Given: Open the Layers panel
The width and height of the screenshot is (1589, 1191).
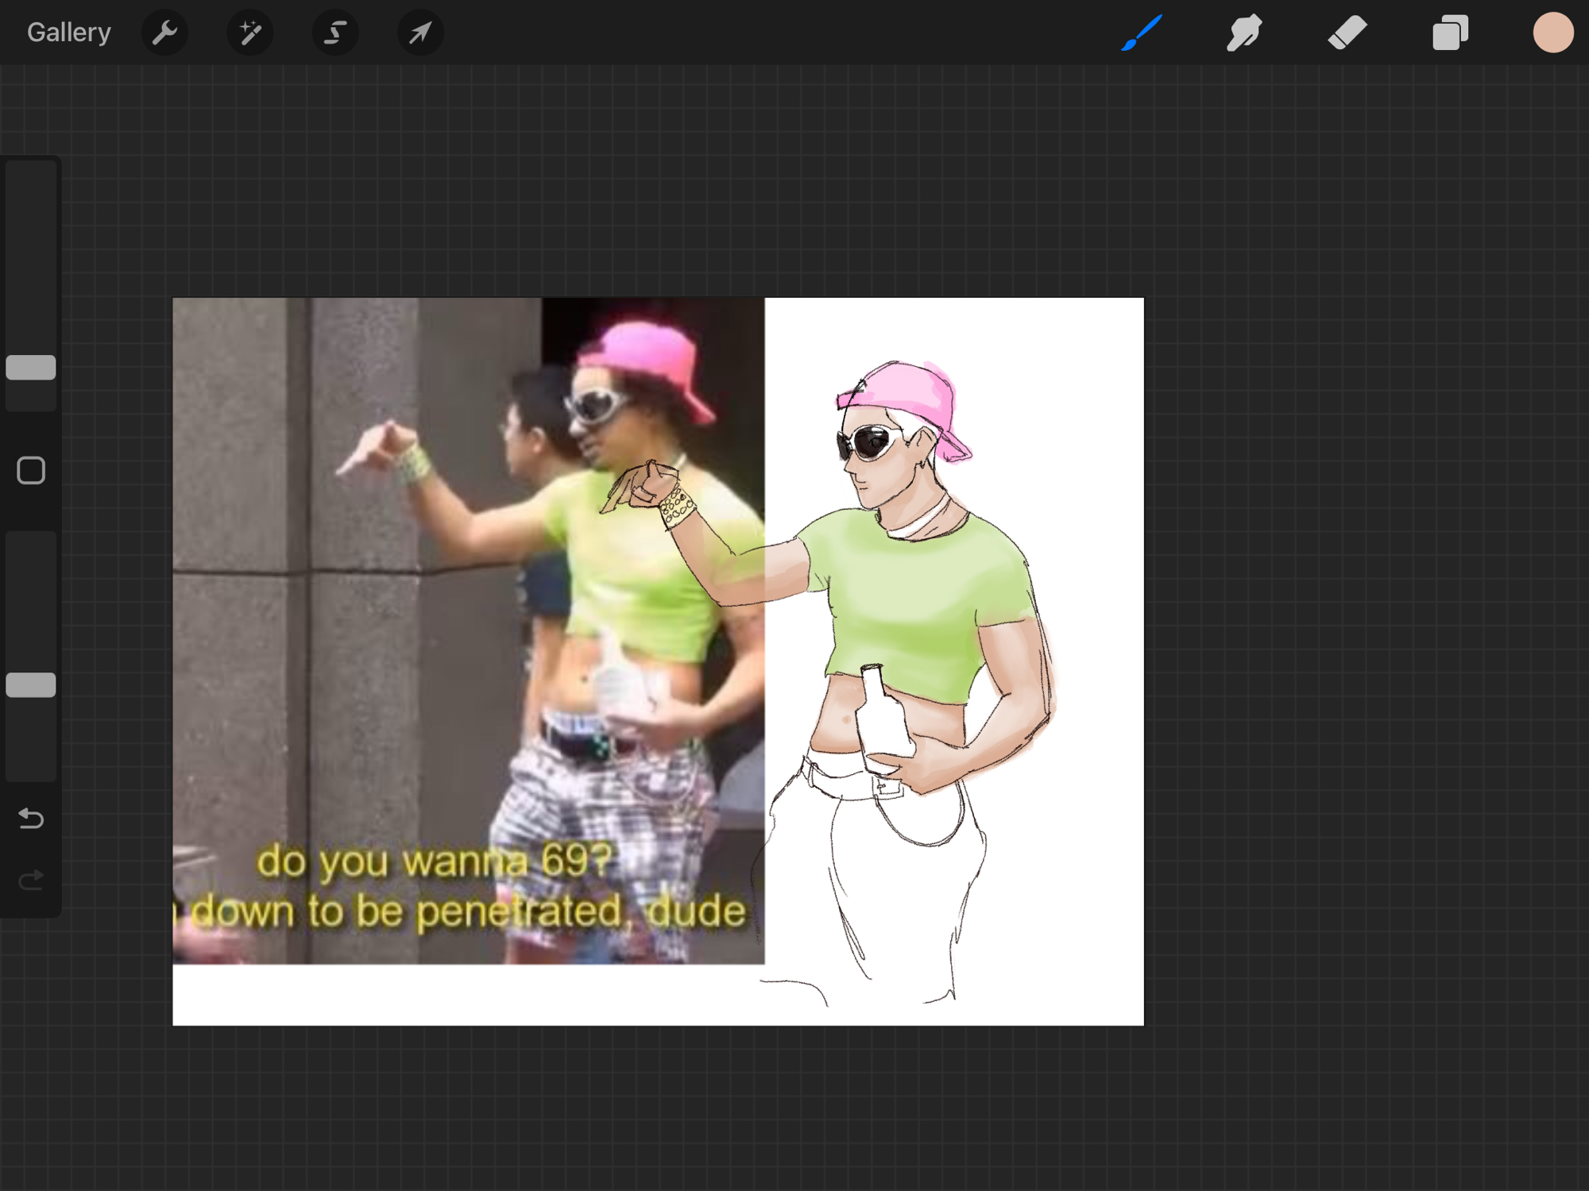Looking at the screenshot, I should point(1450,33).
